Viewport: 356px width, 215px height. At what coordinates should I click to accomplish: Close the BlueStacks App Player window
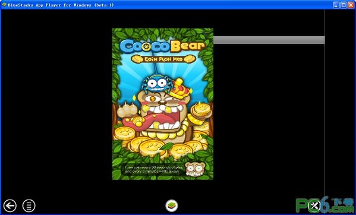point(351,5)
